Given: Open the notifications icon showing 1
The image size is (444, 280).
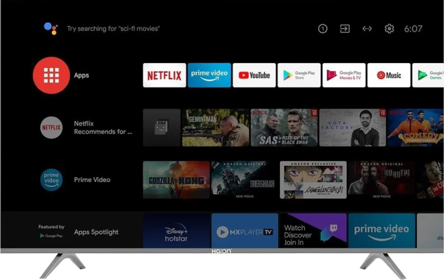Looking at the screenshot, I should (322, 28).
